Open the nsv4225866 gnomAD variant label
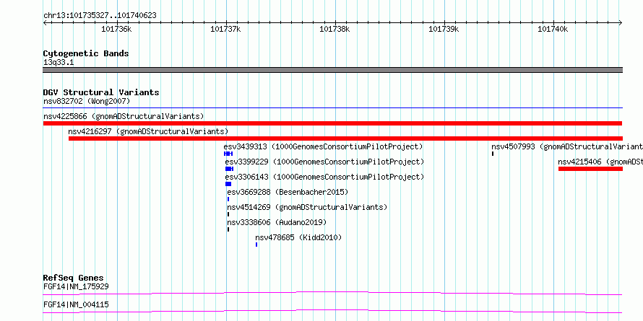Screen dimensions: 643x321 (x=124, y=116)
